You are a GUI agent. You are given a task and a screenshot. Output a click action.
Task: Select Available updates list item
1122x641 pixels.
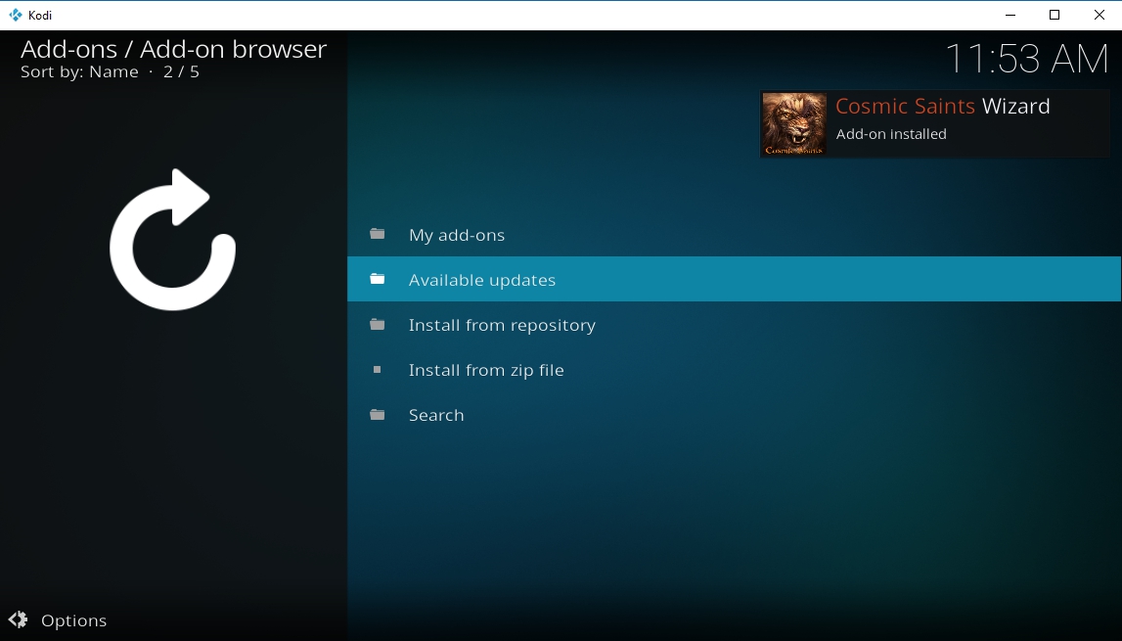(x=734, y=279)
